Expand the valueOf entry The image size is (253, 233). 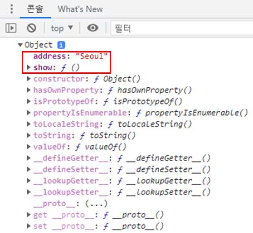tap(29, 147)
